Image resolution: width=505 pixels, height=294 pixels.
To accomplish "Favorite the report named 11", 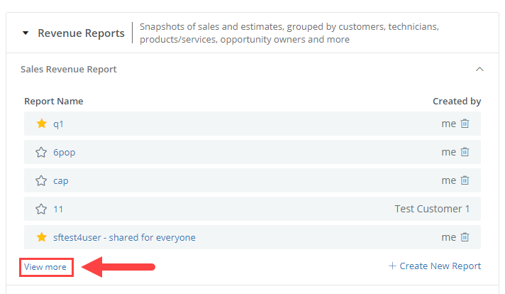I will 41,209.
